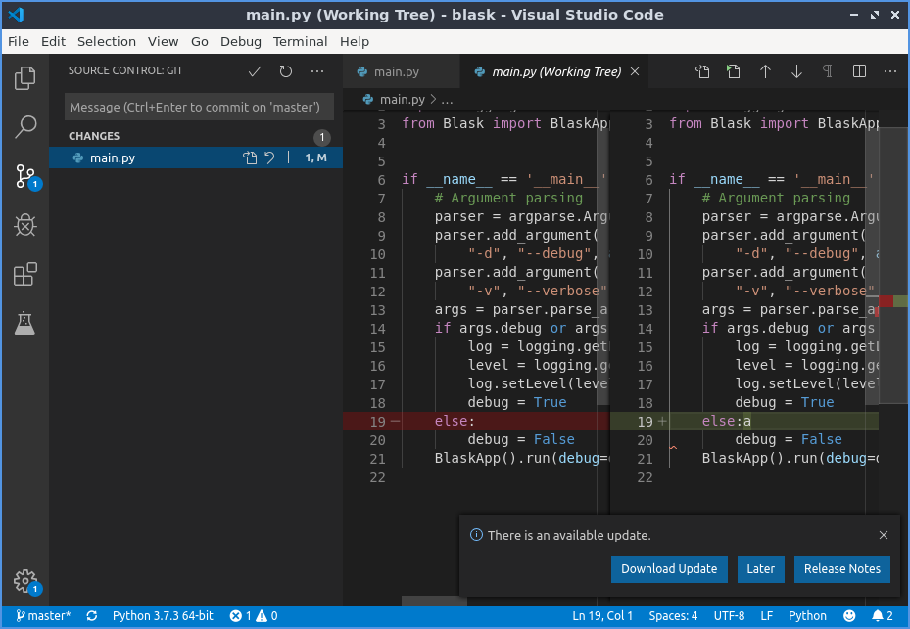Open the Terminal menu
The width and height of the screenshot is (910, 629).
[x=300, y=41]
